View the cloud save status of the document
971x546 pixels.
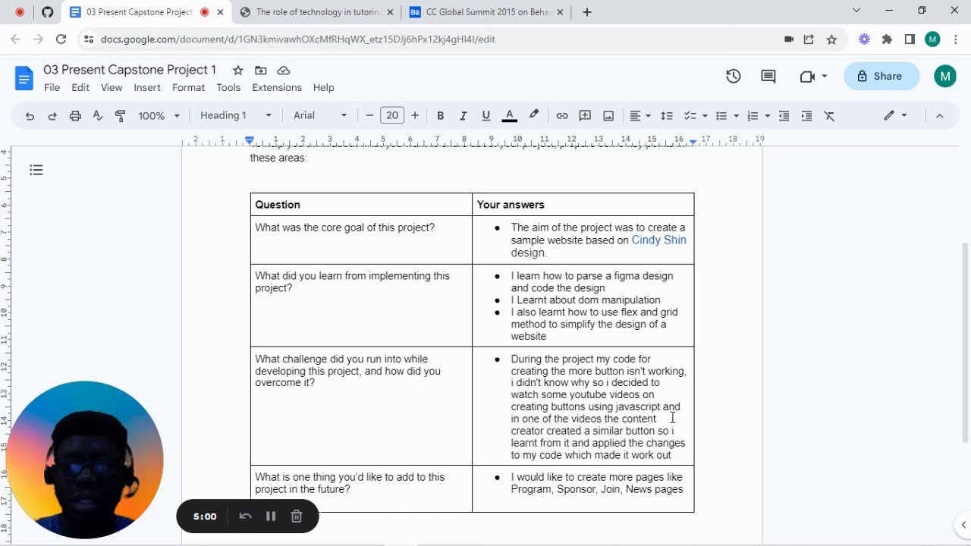point(284,70)
